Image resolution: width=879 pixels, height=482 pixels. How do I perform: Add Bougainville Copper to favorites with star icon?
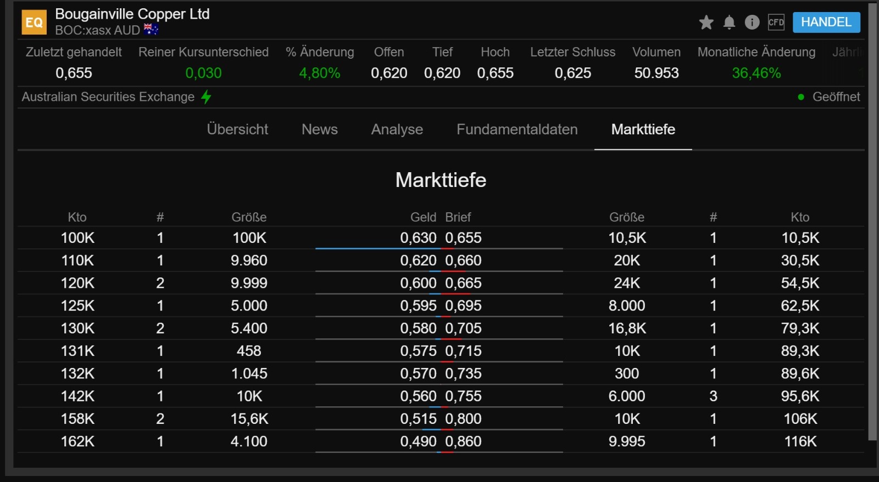706,22
